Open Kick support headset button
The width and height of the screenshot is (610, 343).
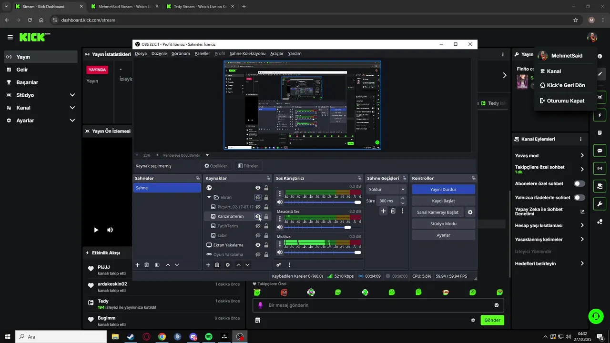(x=595, y=316)
